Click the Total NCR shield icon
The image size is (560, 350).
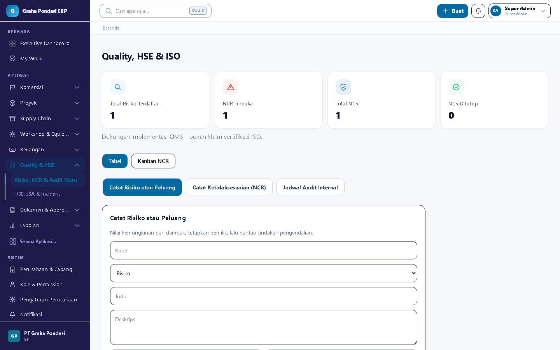click(343, 87)
